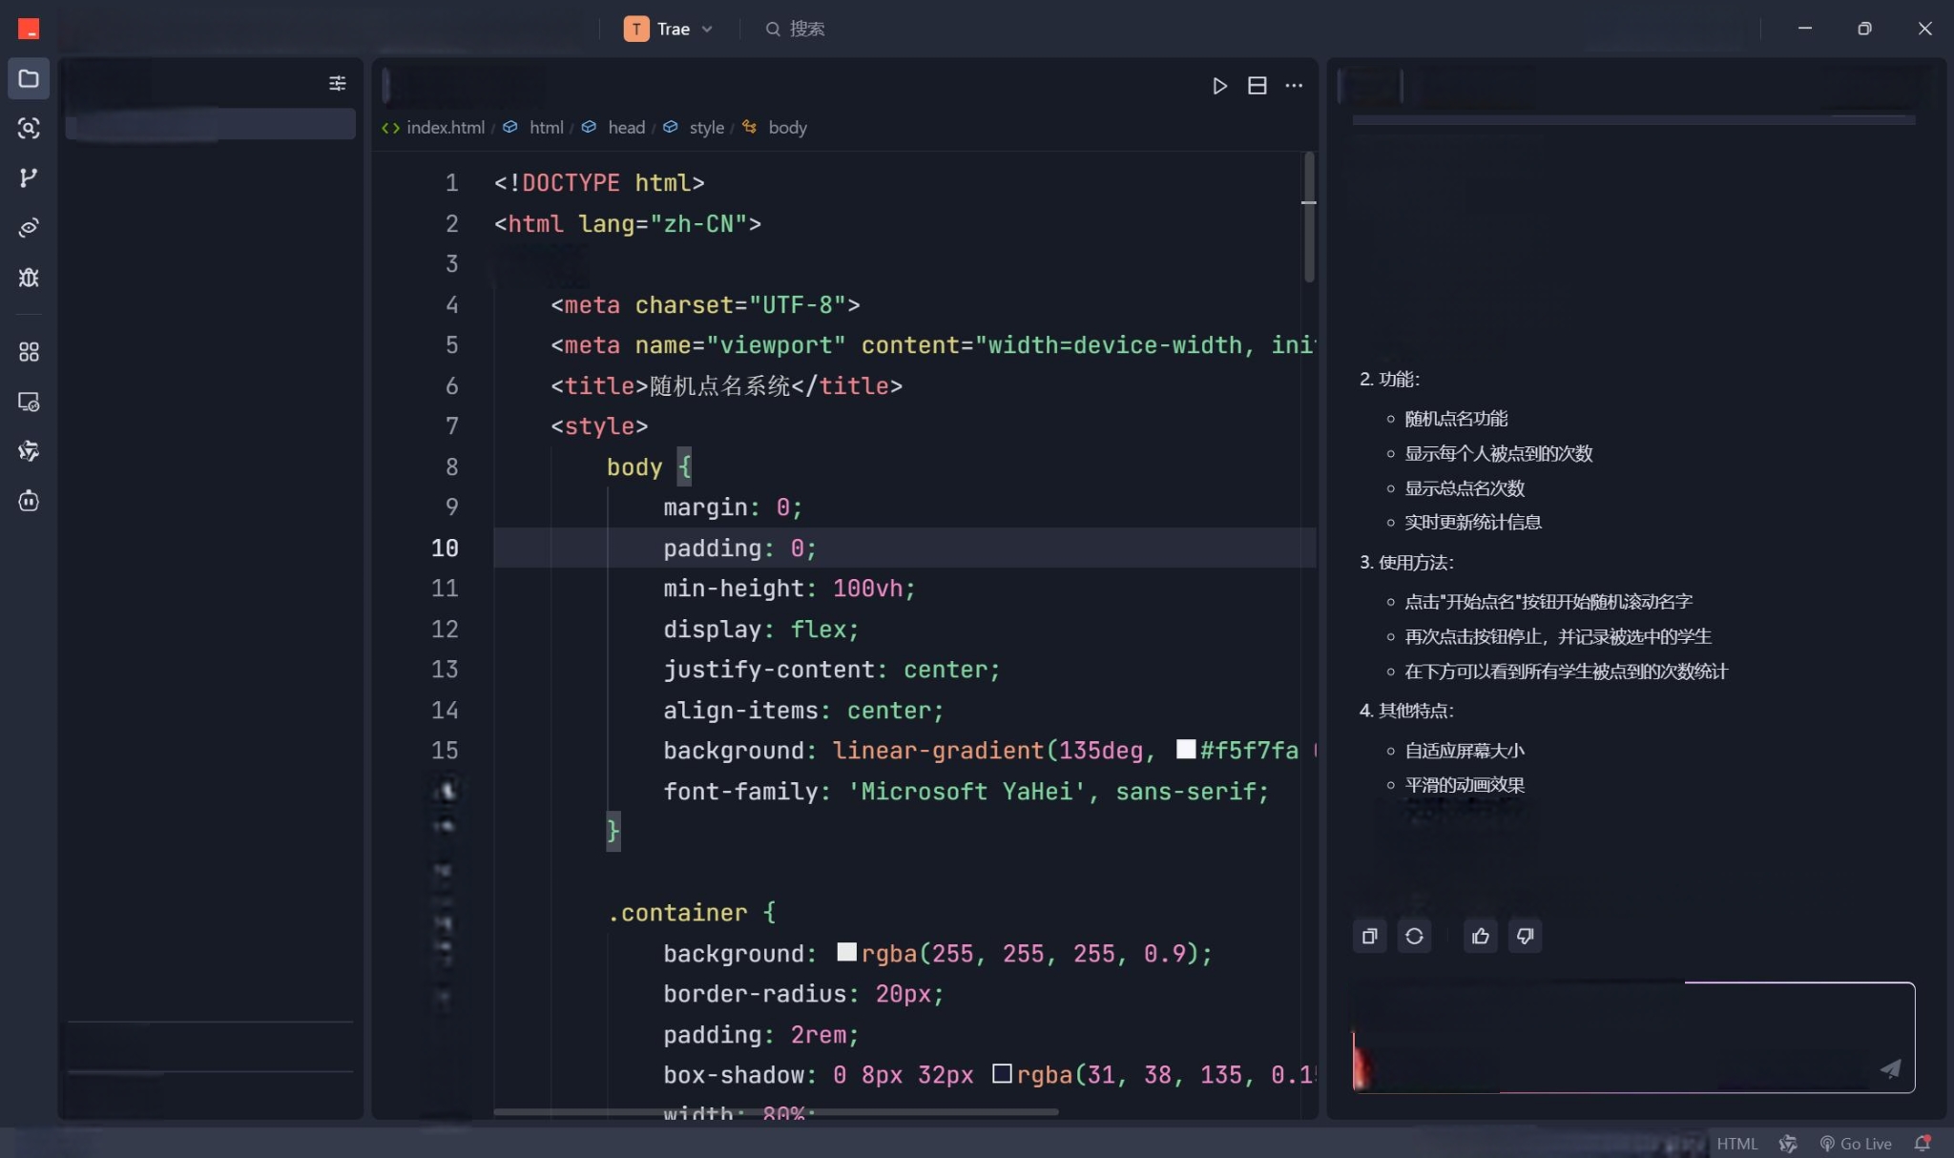
Task: Click the editor horizontal scrollbar
Action: coord(776,1111)
